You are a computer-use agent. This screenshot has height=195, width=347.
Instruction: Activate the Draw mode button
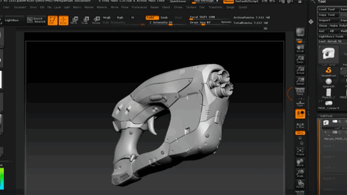pos(63,21)
